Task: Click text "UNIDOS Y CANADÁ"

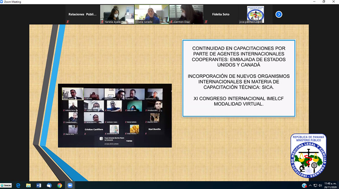Action: click(x=239, y=65)
